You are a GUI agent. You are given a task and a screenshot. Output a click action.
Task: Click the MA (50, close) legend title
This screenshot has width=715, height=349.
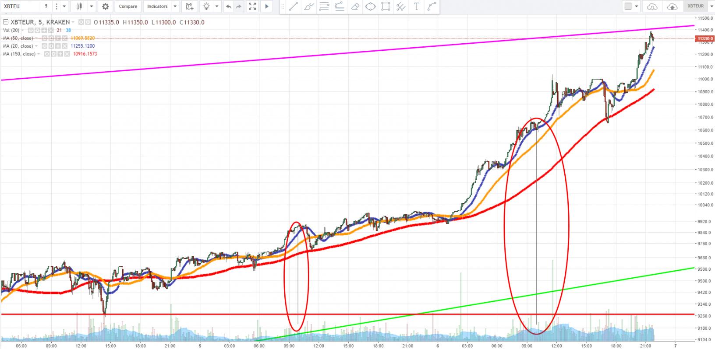click(x=18, y=38)
